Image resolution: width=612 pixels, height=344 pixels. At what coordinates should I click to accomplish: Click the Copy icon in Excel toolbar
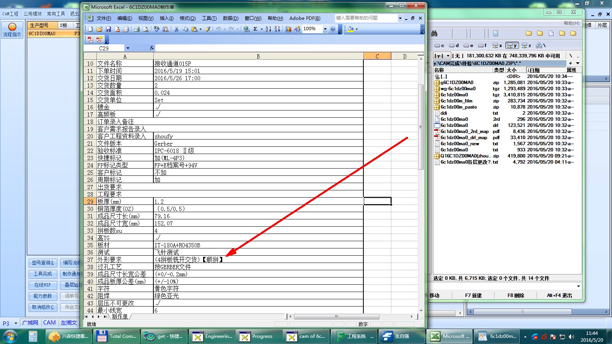click(x=186, y=29)
